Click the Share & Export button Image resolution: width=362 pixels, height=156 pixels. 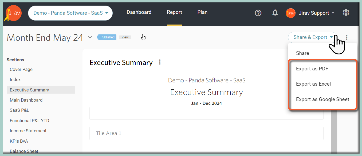click(x=313, y=37)
